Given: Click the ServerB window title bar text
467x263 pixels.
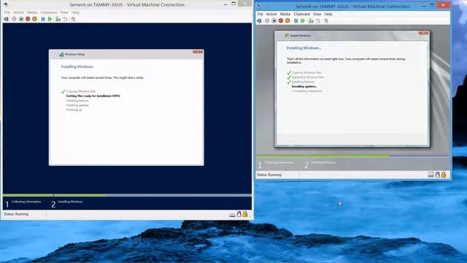Looking at the screenshot, I should (353, 7).
